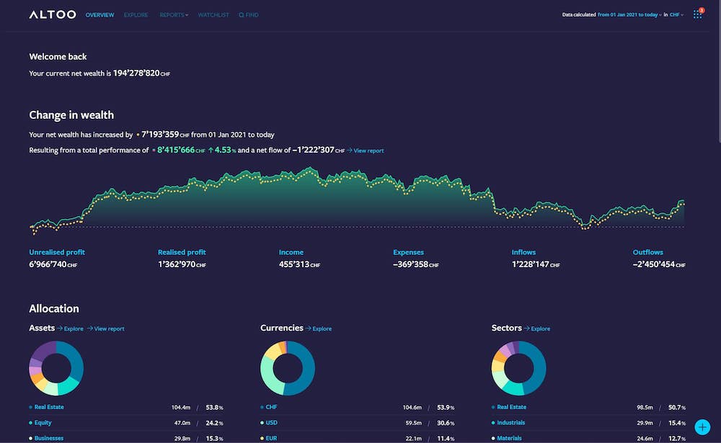Select the EXPLORE menu item
The image size is (721, 443).
pyautogui.click(x=136, y=14)
